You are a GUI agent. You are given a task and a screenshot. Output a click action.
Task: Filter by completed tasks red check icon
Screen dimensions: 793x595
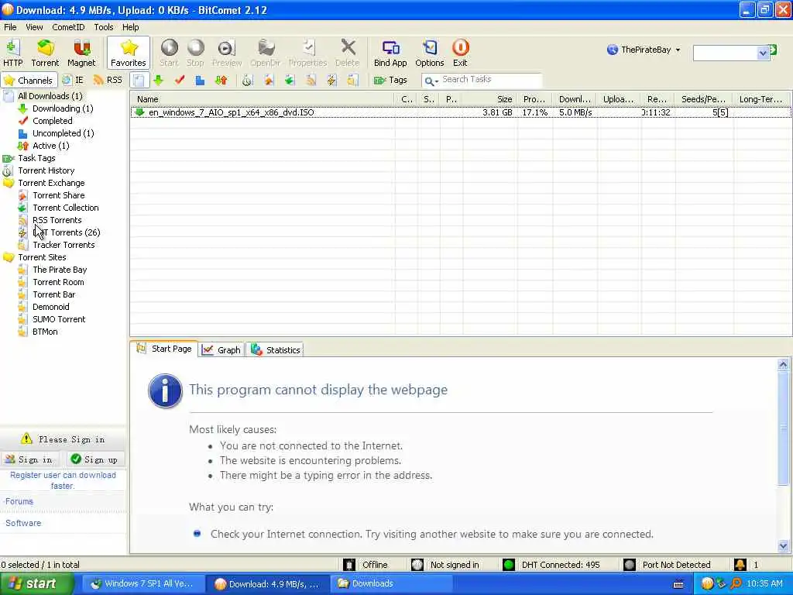pos(180,80)
